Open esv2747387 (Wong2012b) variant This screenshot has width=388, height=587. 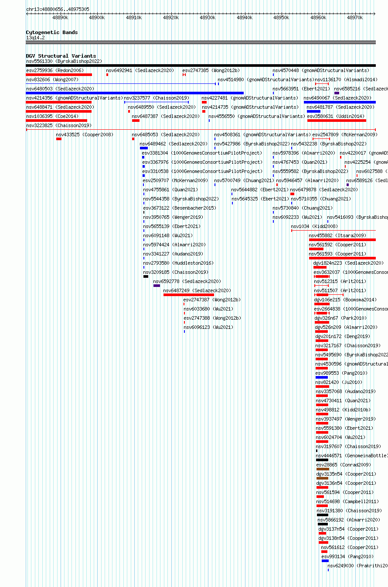212,300
